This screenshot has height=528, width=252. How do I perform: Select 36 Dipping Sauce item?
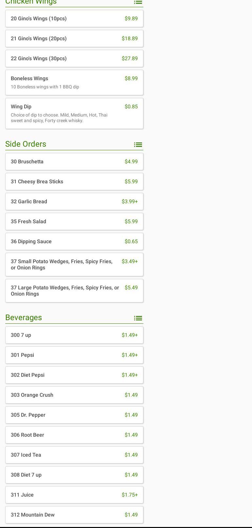click(x=74, y=241)
